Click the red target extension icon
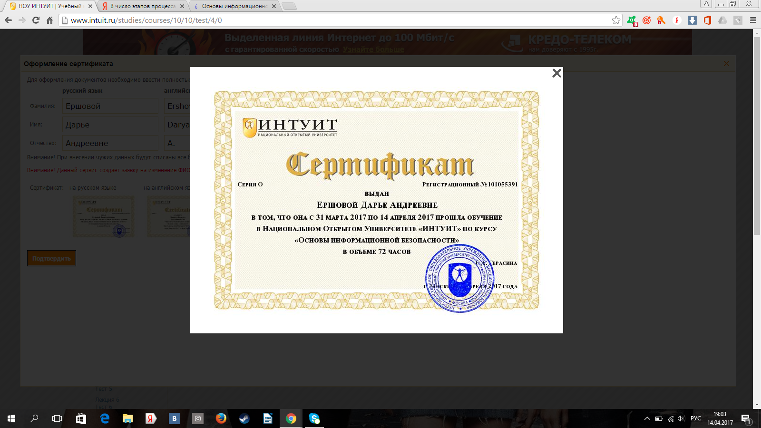 coord(646,20)
